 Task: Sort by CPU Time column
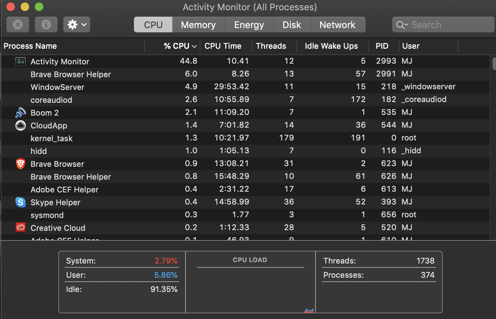[x=226, y=46]
